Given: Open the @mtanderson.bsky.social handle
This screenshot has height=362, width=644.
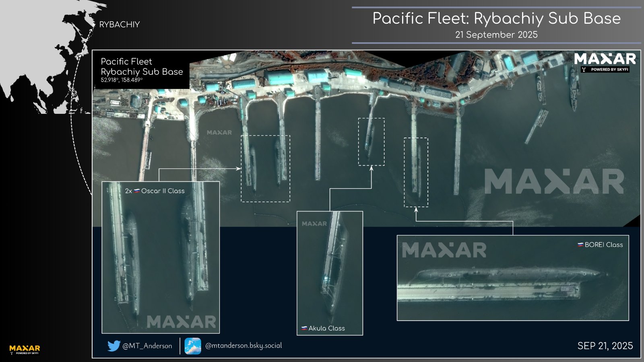Looking at the screenshot, I should click(x=244, y=346).
